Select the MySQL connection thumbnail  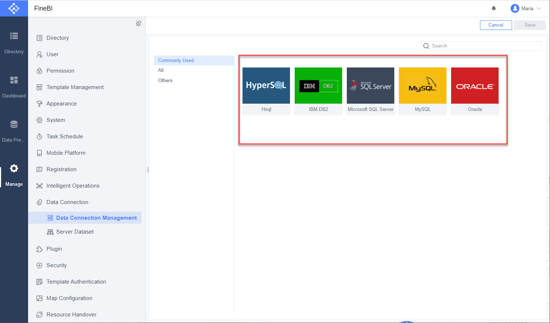[422, 85]
